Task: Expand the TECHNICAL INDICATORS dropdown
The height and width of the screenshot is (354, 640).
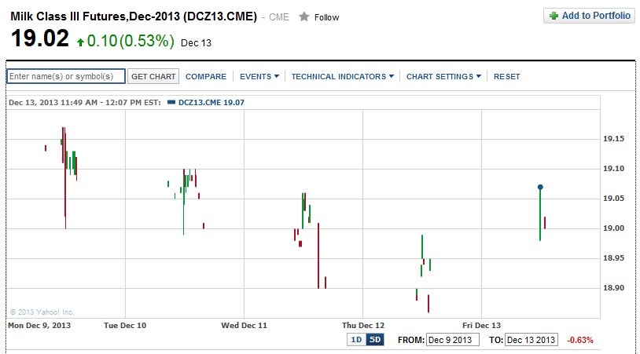Action: coord(343,77)
